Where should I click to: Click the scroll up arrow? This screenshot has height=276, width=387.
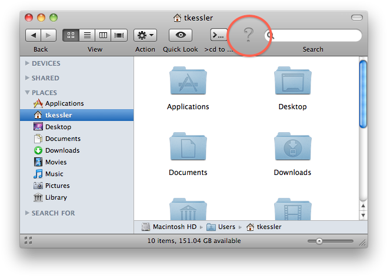(363, 206)
